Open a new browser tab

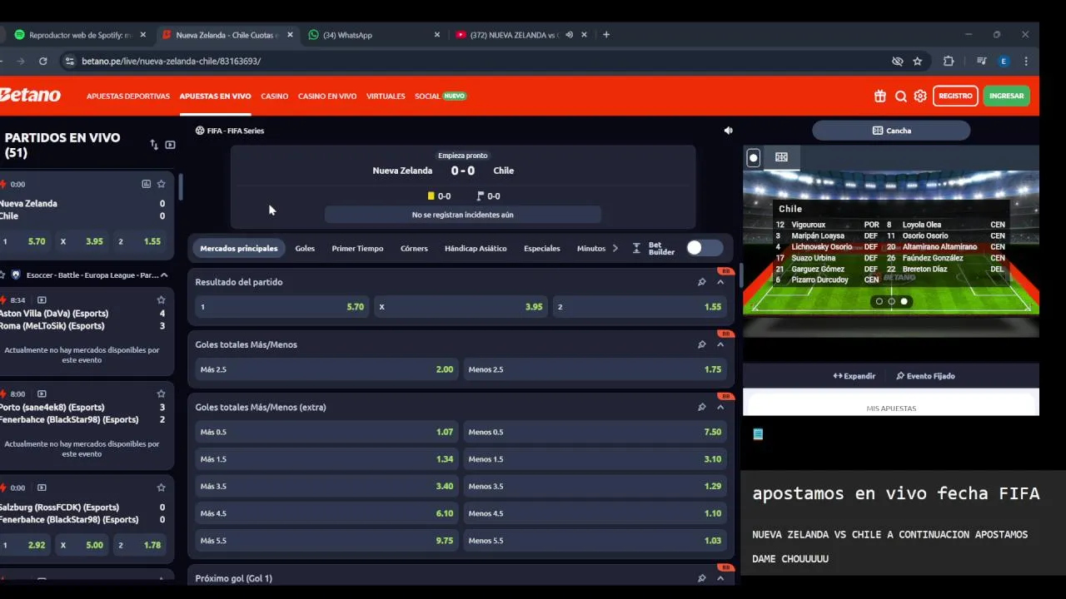coord(606,35)
